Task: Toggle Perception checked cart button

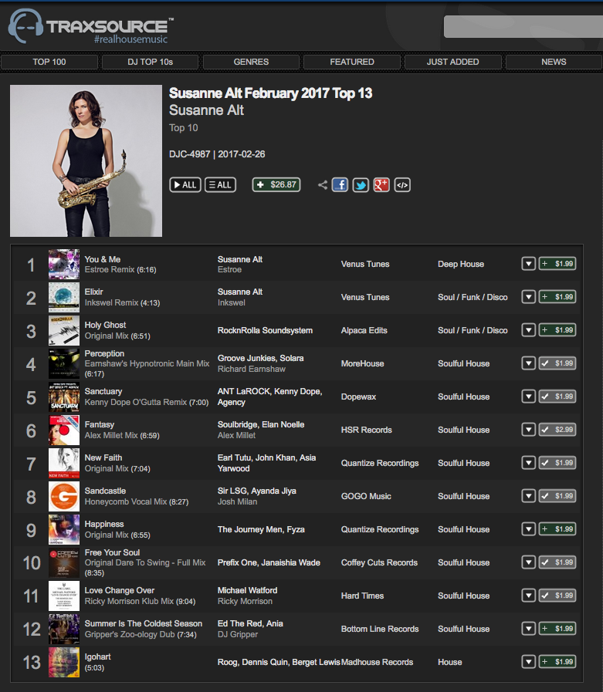Action: (557, 363)
